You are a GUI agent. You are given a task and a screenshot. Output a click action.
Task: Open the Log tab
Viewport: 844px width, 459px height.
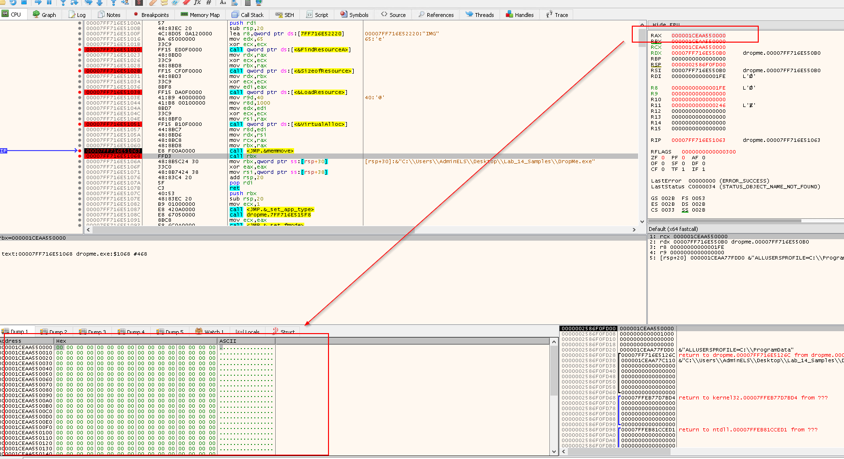77,15
